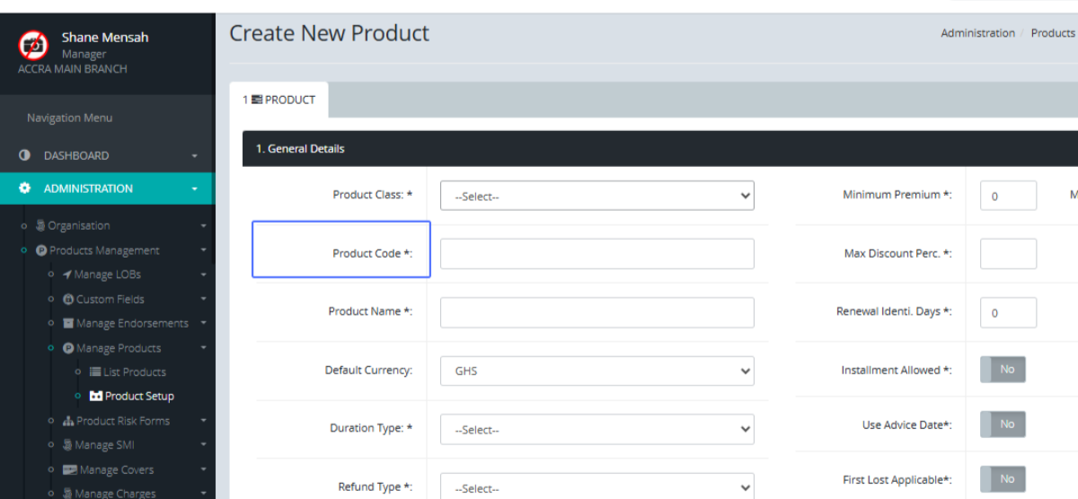
Task: Click the Products breadcrumb link
Action: 1052,33
